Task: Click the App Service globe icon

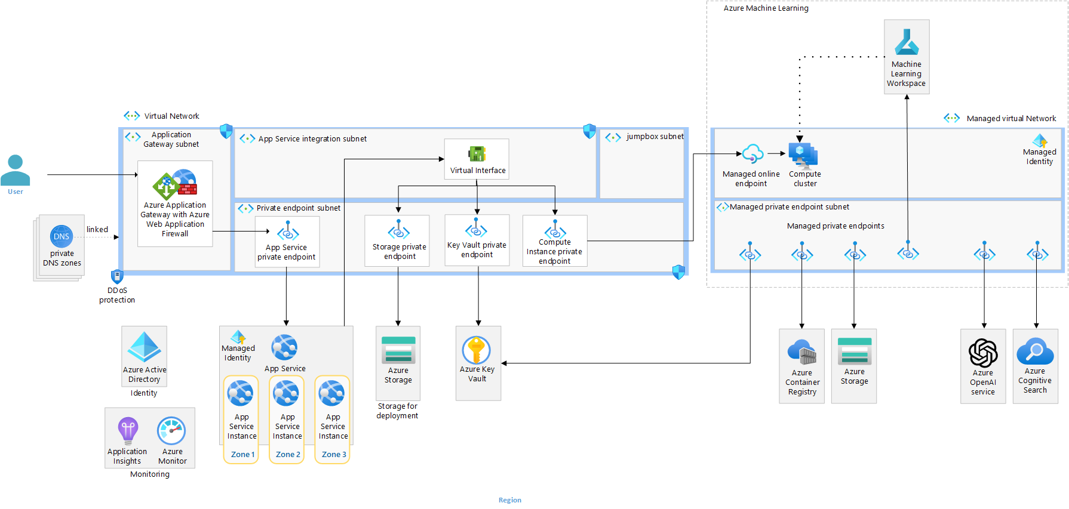Action: click(x=284, y=347)
